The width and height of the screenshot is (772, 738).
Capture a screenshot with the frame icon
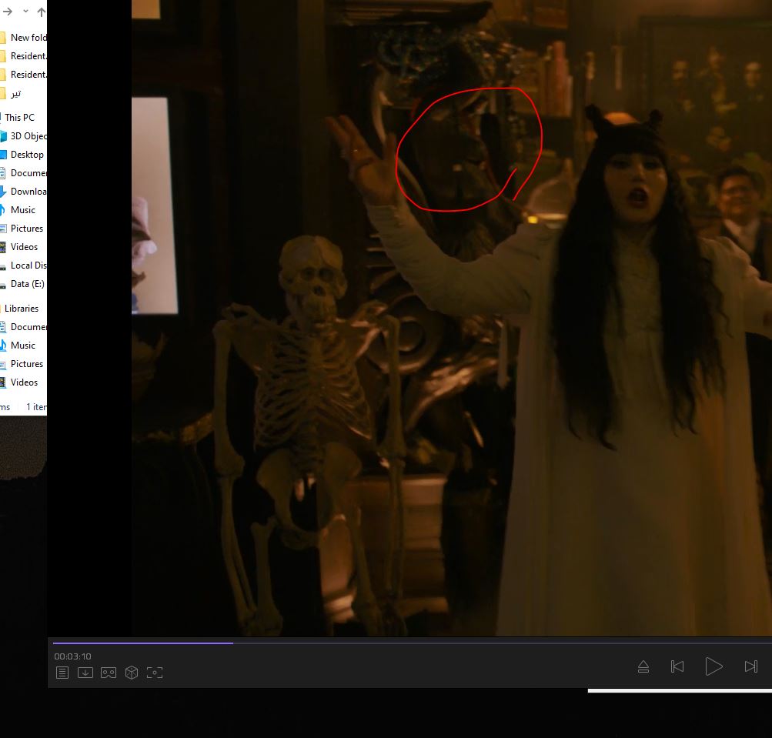(155, 673)
